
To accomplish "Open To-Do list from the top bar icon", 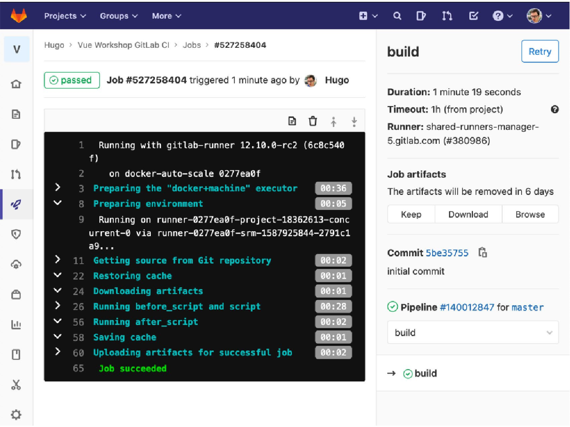I will click(473, 16).
